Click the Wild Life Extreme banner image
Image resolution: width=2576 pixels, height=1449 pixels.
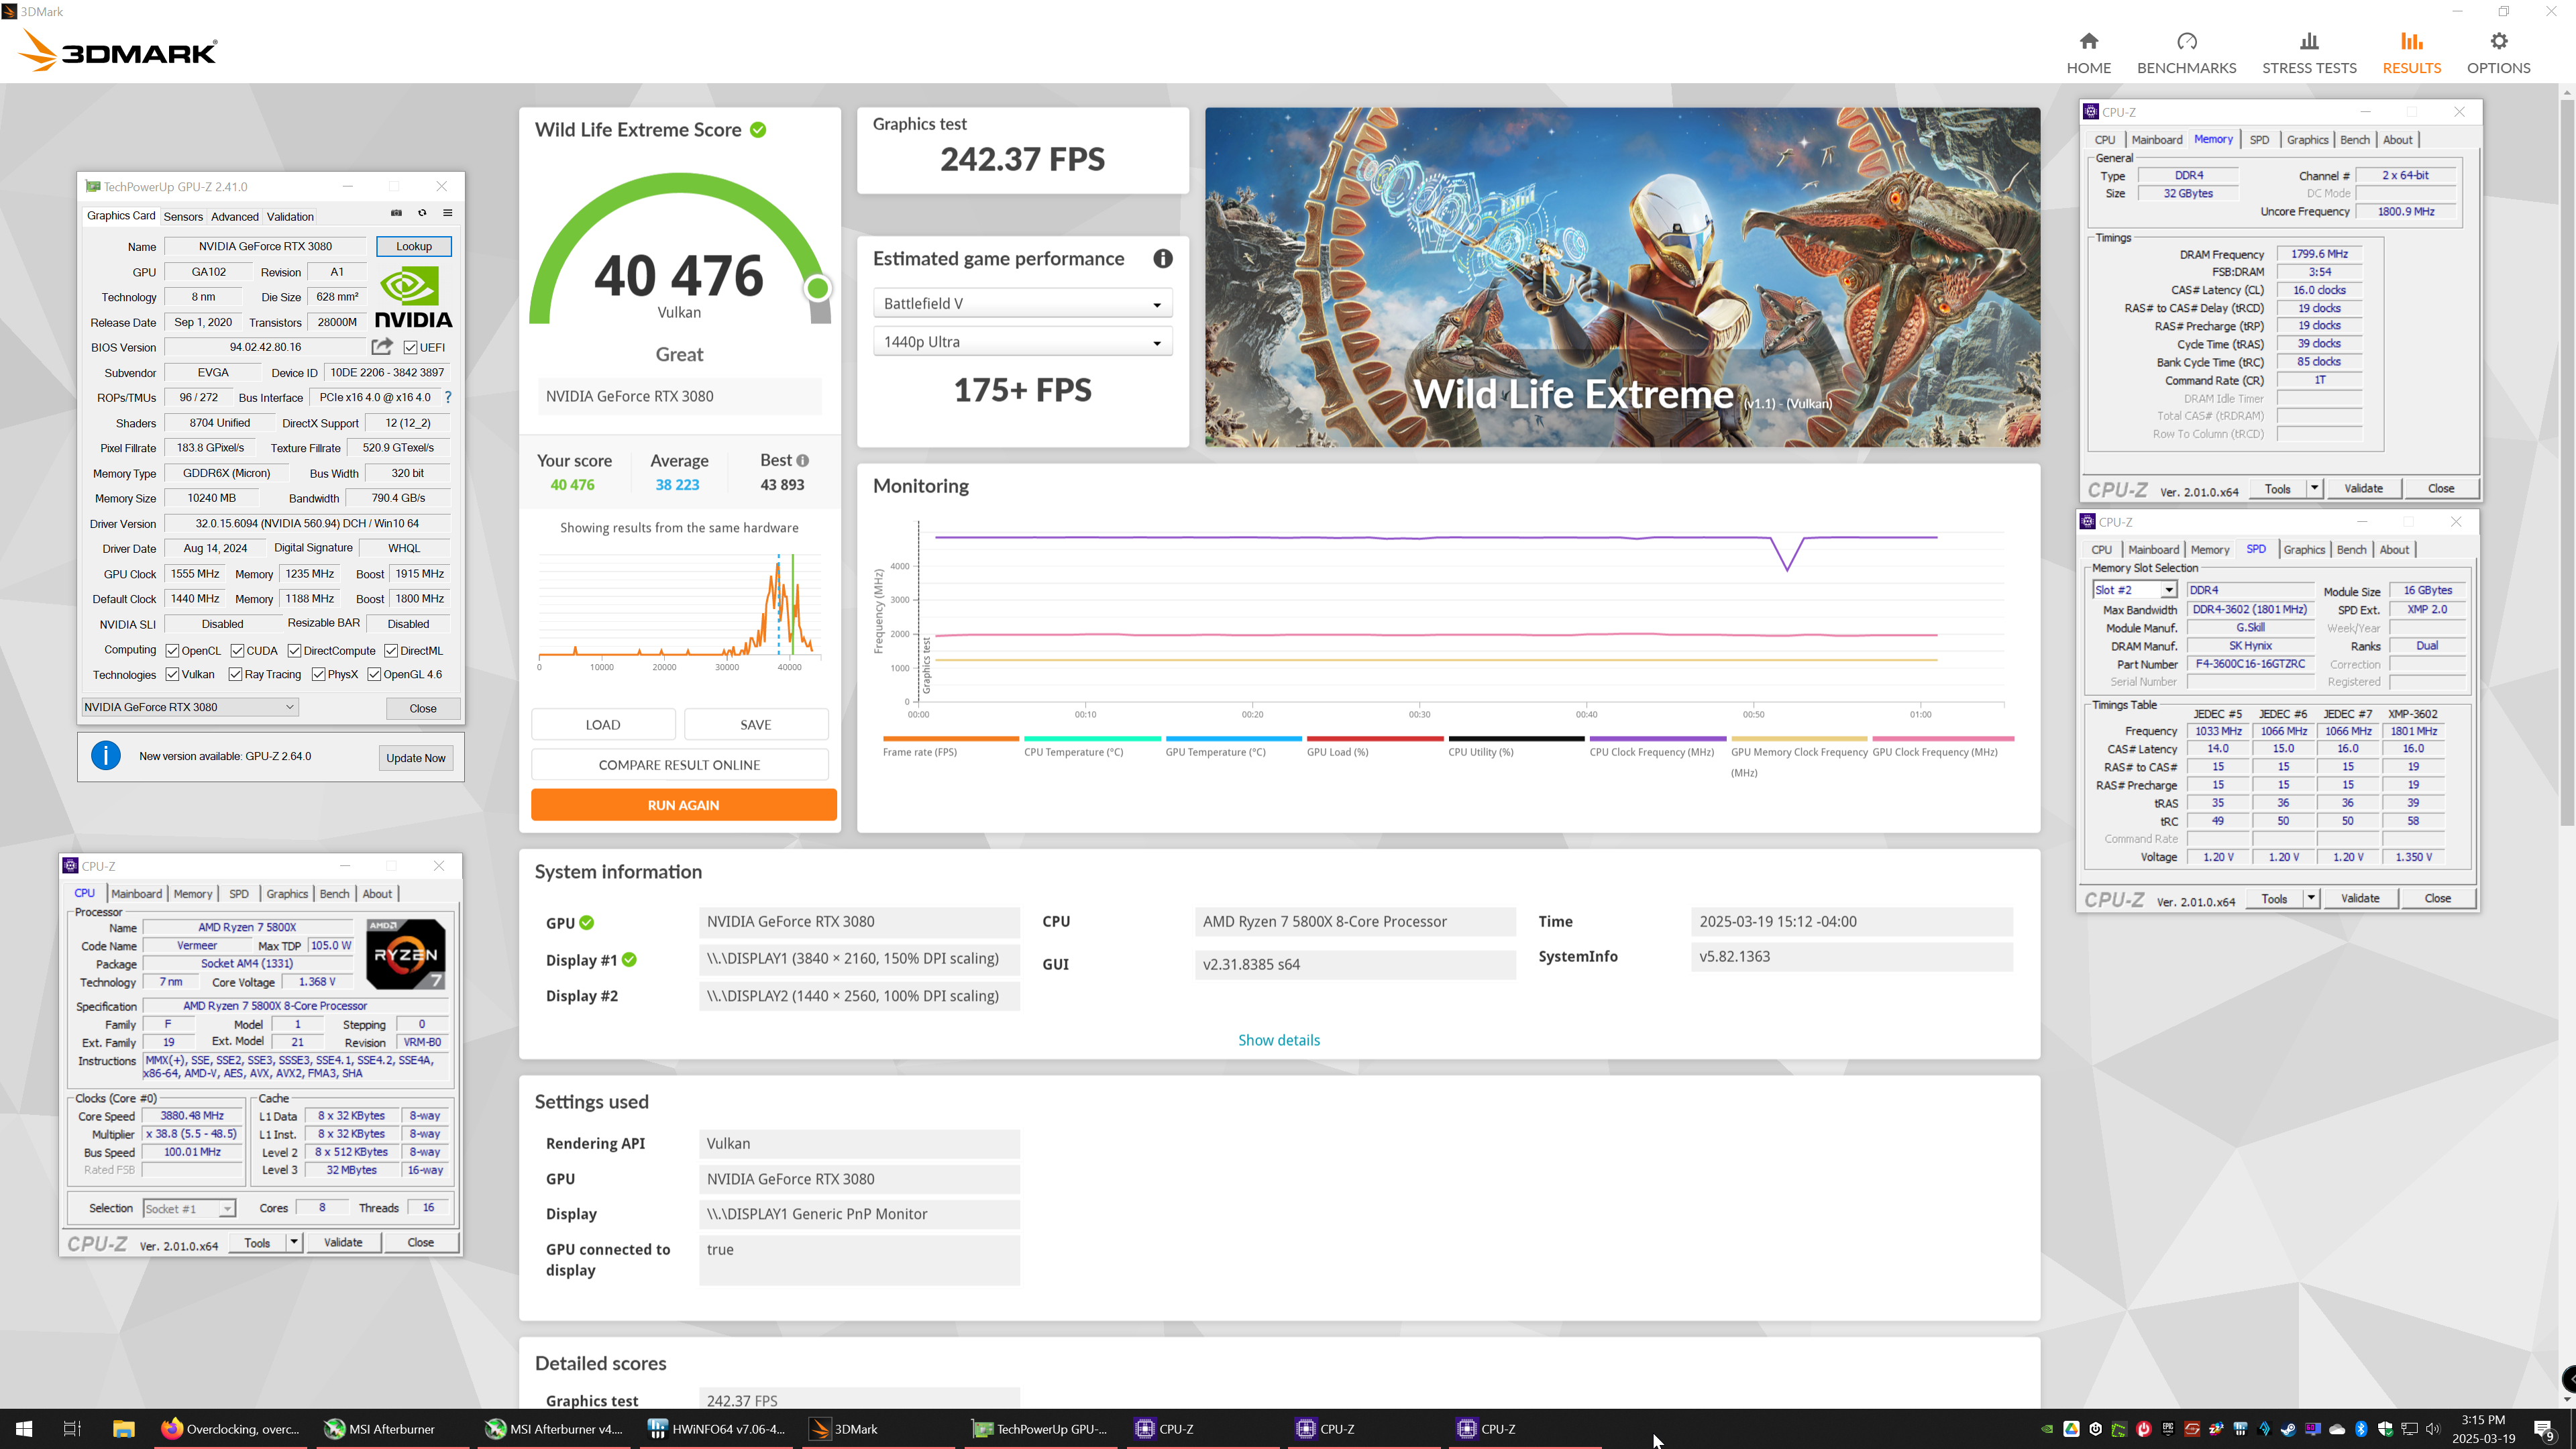[x=1622, y=277]
